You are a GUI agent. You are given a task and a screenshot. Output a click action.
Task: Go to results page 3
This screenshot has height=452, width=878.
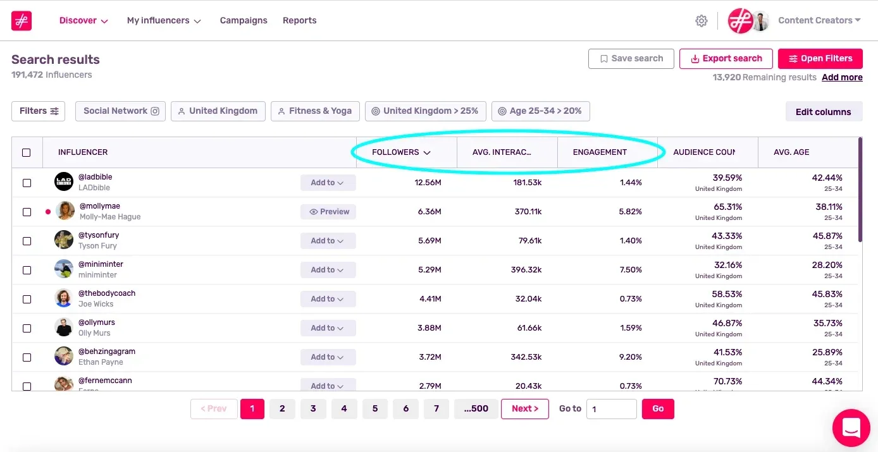click(x=313, y=409)
